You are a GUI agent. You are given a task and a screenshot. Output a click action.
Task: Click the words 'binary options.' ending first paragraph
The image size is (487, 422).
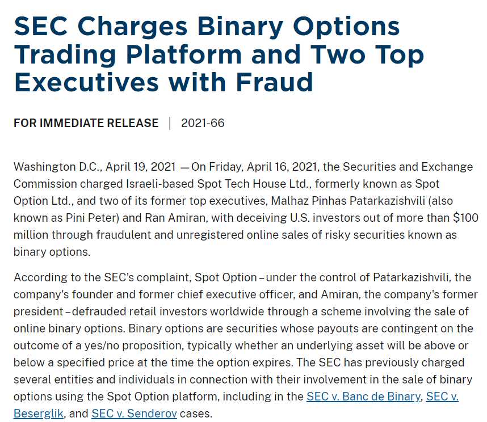point(52,252)
